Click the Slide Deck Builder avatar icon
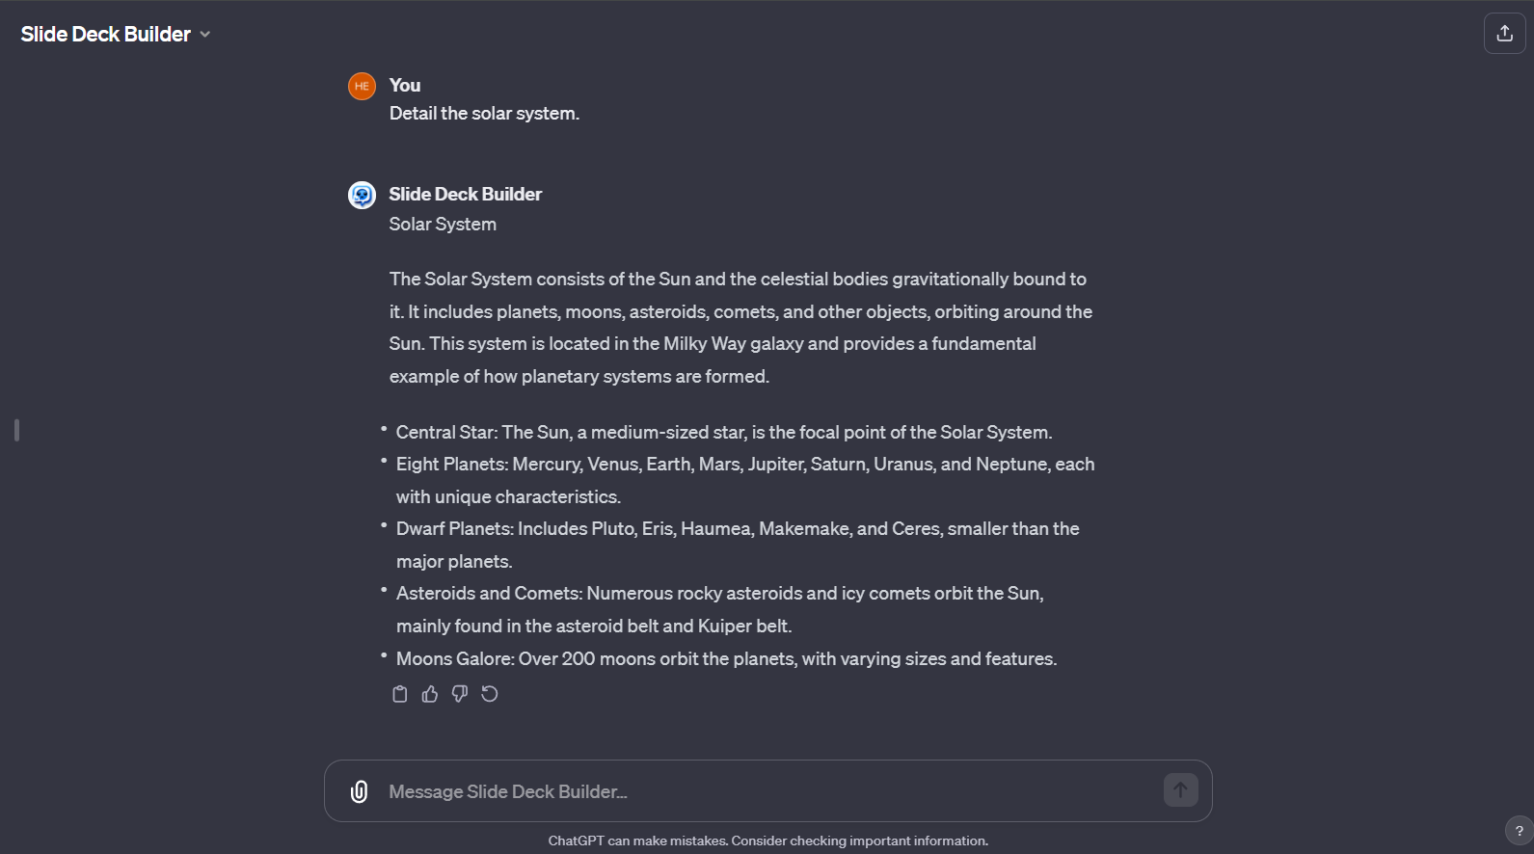Screen dimensions: 1534x854 point(362,196)
